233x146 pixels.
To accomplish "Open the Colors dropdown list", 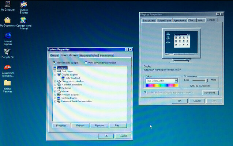I will pos(176,80).
